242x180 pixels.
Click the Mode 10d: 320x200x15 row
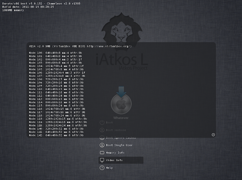56,79
